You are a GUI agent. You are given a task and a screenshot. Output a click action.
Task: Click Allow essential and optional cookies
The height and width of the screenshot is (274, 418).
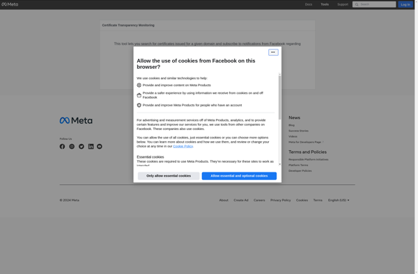click(x=239, y=176)
